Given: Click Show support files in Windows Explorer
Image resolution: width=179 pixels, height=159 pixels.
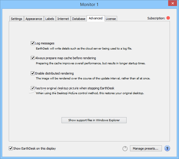Looking at the screenshot, I should (x=94, y=120).
